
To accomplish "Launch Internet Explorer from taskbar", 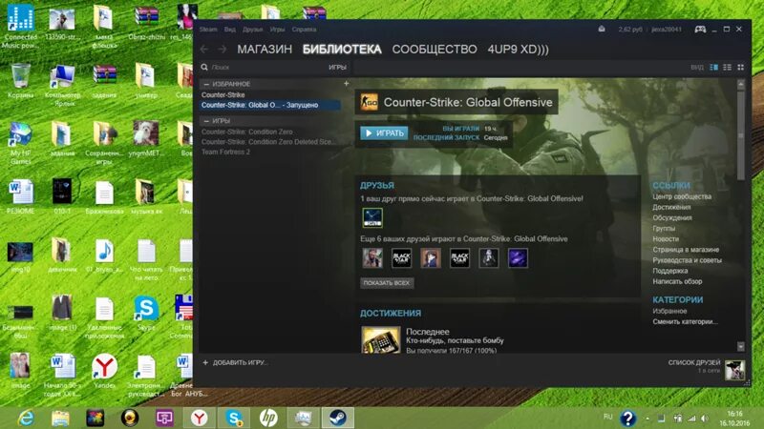I will (x=26, y=418).
